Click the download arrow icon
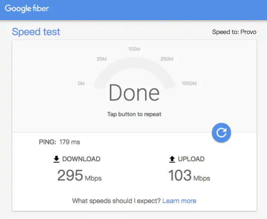The width and height of the screenshot is (267, 219). (56, 159)
